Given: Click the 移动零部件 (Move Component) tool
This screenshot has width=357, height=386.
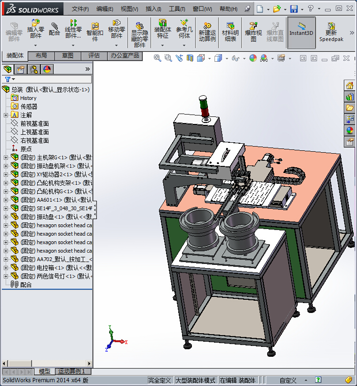Looking at the screenshot, I should tap(117, 29).
